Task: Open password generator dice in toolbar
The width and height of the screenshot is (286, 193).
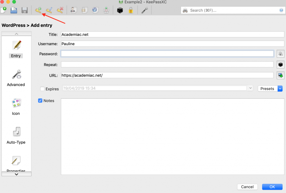Action: tap(120, 10)
